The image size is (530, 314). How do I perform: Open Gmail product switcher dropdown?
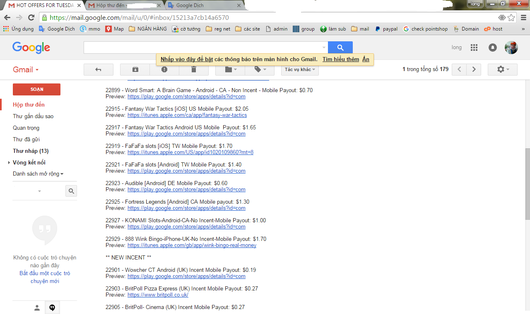26,69
